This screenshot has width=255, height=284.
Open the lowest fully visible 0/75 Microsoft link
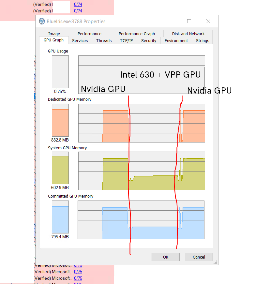pyautogui.click(x=78, y=278)
